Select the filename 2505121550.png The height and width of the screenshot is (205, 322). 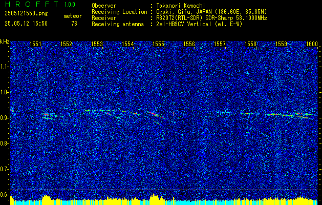pyautogui.click(x=26, y=14)
